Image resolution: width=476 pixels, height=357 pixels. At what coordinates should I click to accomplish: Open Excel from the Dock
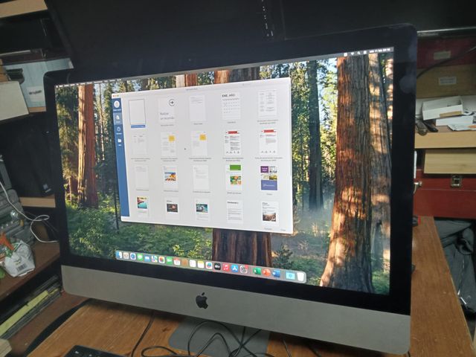(257, 271)
